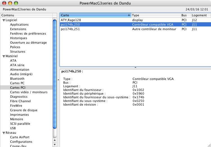Open Alimentation in the sidebar
Image resolution: width=211 pixels, height=147 pixels.
click(20, 70)
